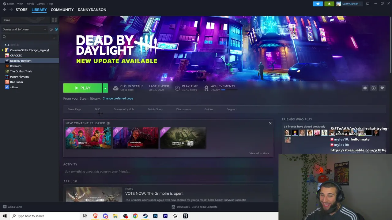Open the DANNYDANSON profile tab
Image resolution: width=392 pixels, height=220 pixels.
pyautogui.click(x=92, y=10)
